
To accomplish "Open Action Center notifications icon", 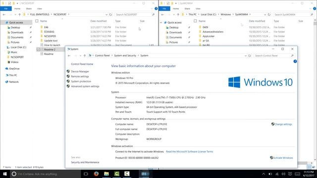I will pos(290,174).
